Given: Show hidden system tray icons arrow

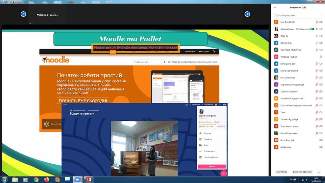Looking at the screenshot, I should coord(299,180).
